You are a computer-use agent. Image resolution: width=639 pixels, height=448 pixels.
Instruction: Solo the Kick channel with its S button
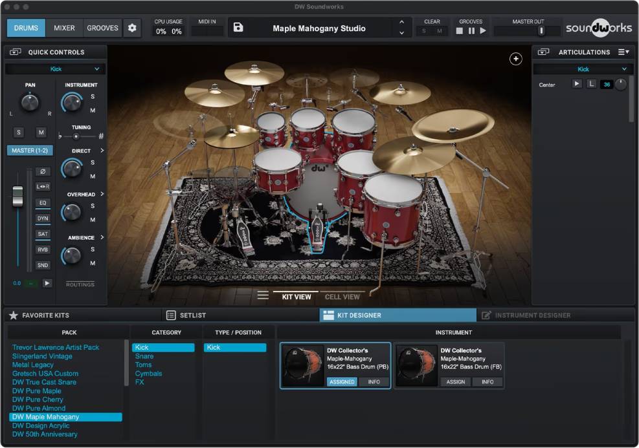point(18,132)
